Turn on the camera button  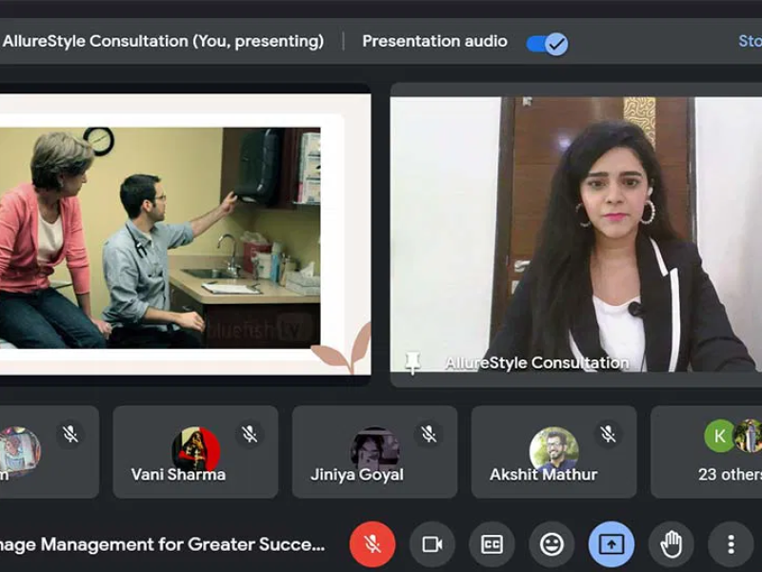[432, 544]
